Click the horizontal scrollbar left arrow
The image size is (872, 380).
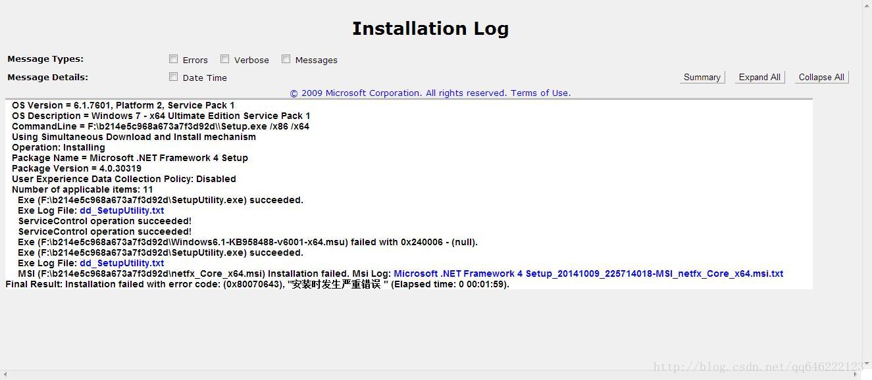click(5, 375)
